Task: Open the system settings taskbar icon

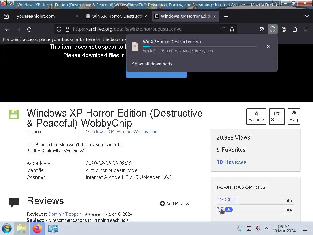Action: pos(53,228)
